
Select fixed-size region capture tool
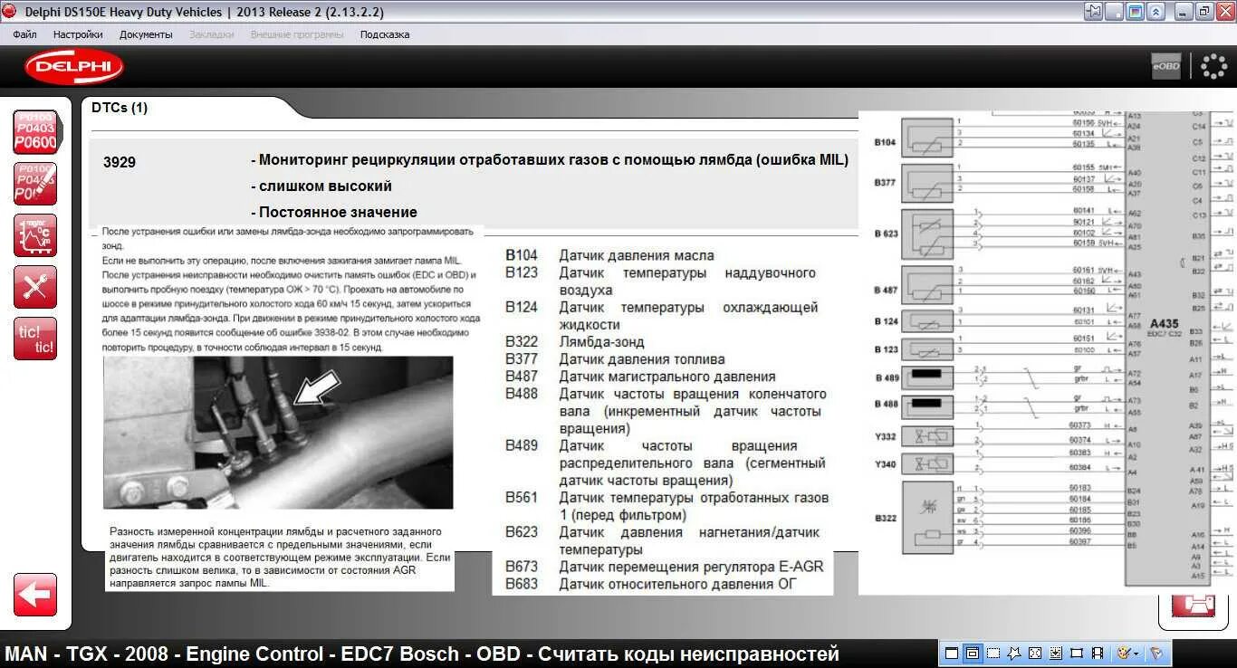[1077, 653]
